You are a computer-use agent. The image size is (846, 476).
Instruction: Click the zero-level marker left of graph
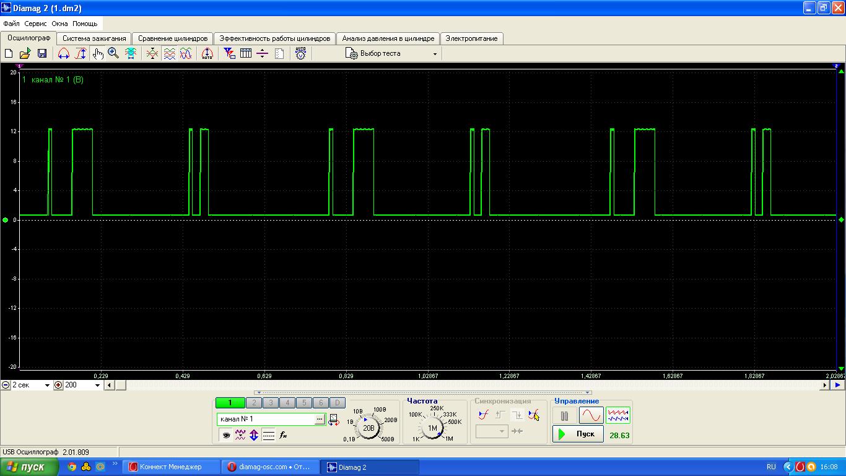click(6, 220)
